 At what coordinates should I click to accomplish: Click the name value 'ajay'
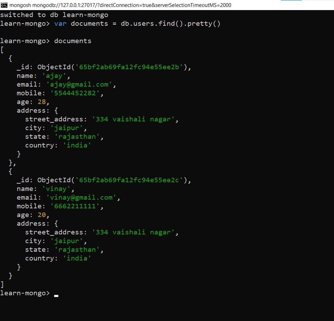(54, 76)
